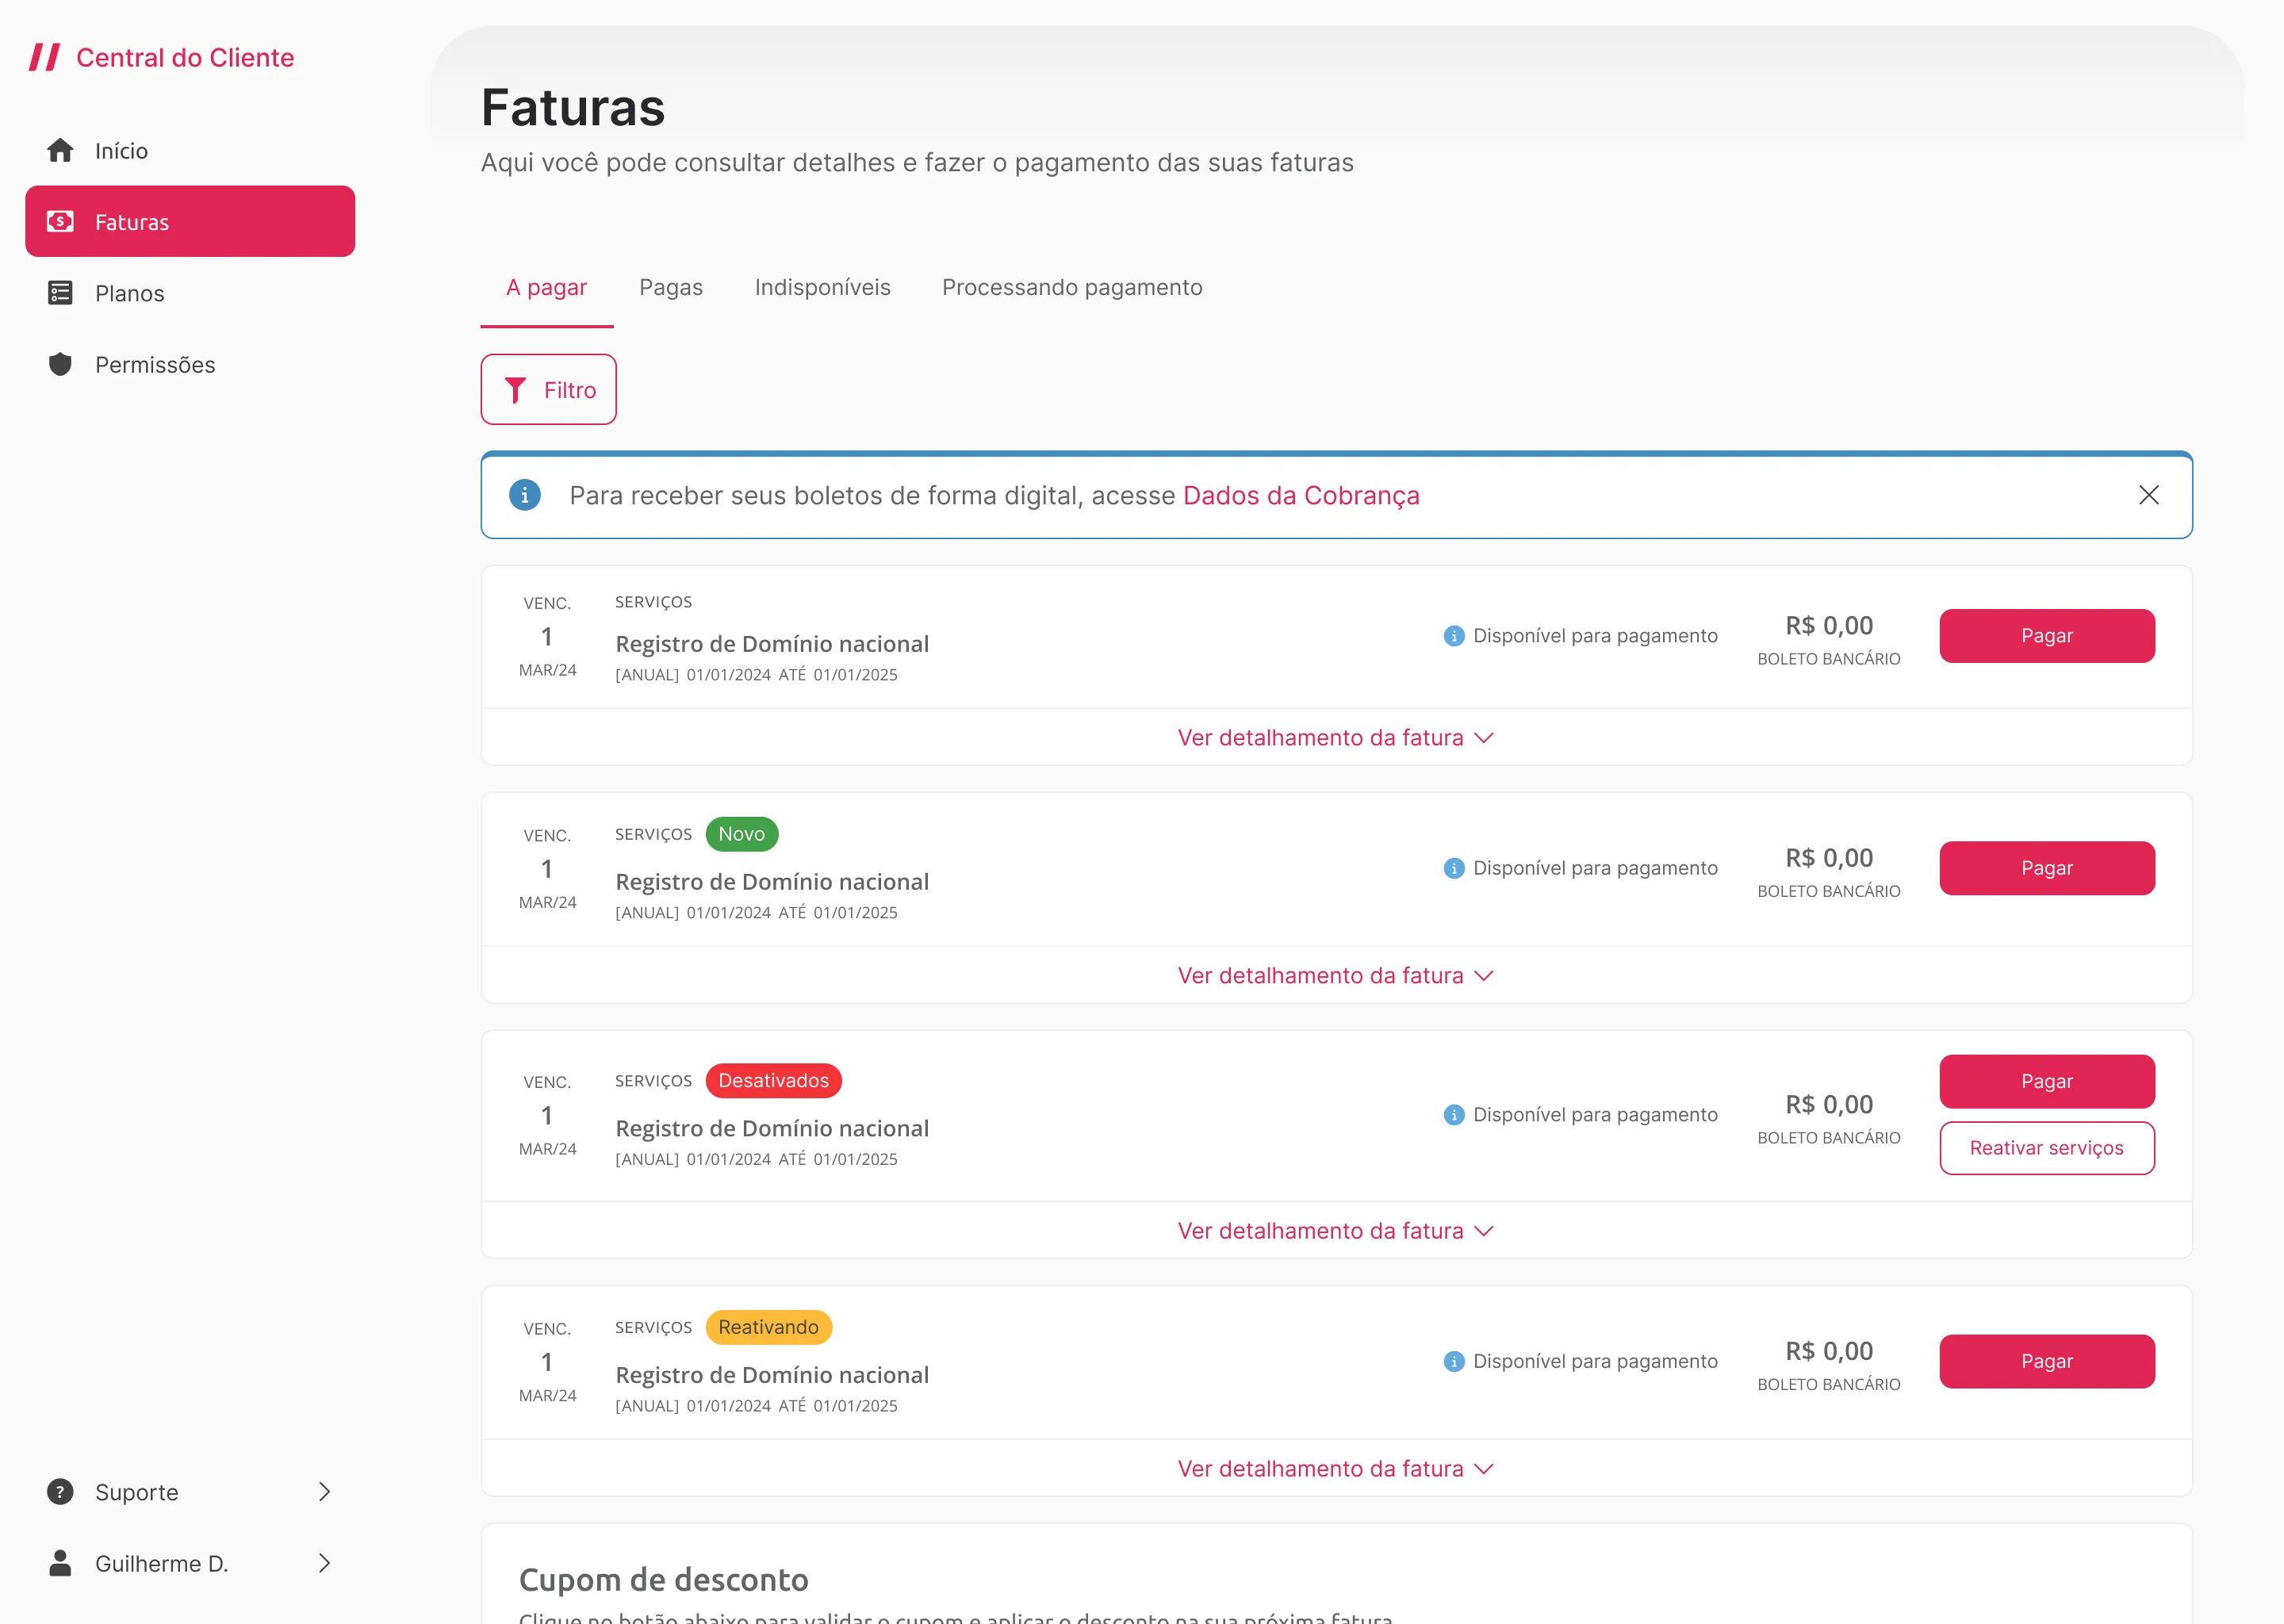Click the funnel icon in Filtro button

coord(515,390)
